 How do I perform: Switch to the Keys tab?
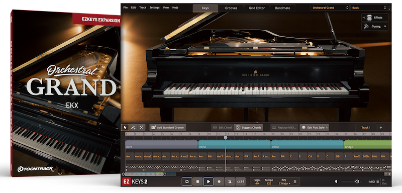[206, 8]
